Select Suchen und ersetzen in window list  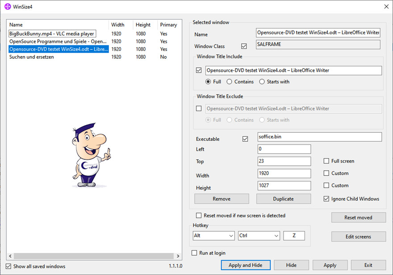coord(32,57)
